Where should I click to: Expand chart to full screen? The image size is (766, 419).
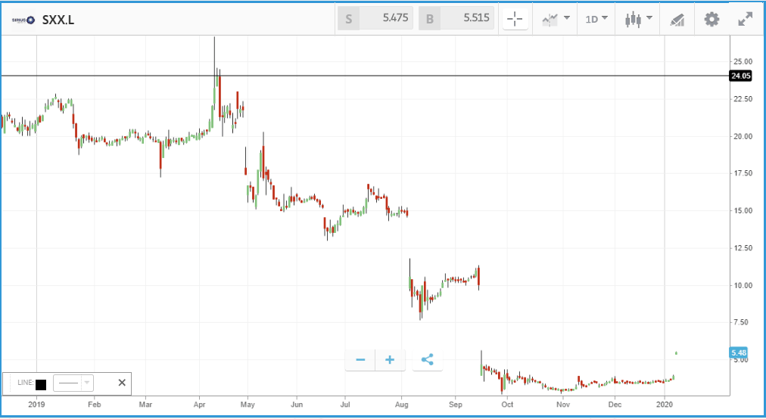(745, 20)
